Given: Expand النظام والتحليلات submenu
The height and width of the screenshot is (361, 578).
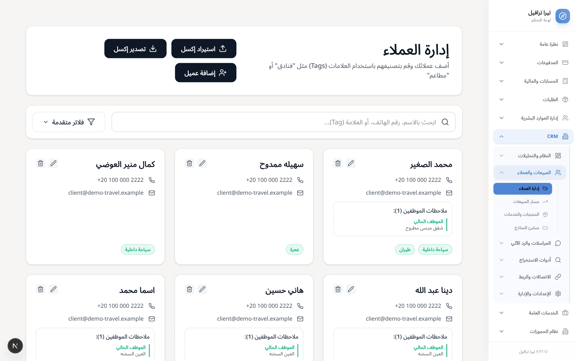Looking at the screenshot, I should click(530, 156).
